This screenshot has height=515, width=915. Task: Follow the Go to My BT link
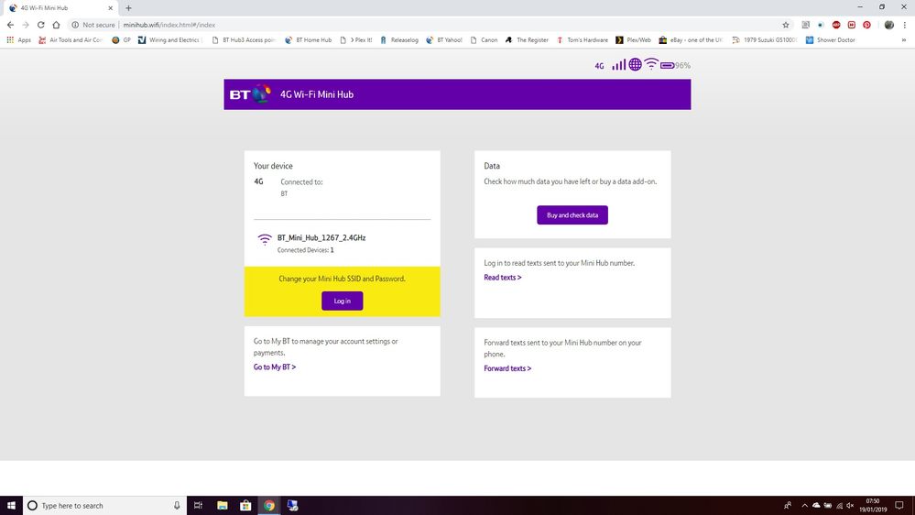(274, 367)
